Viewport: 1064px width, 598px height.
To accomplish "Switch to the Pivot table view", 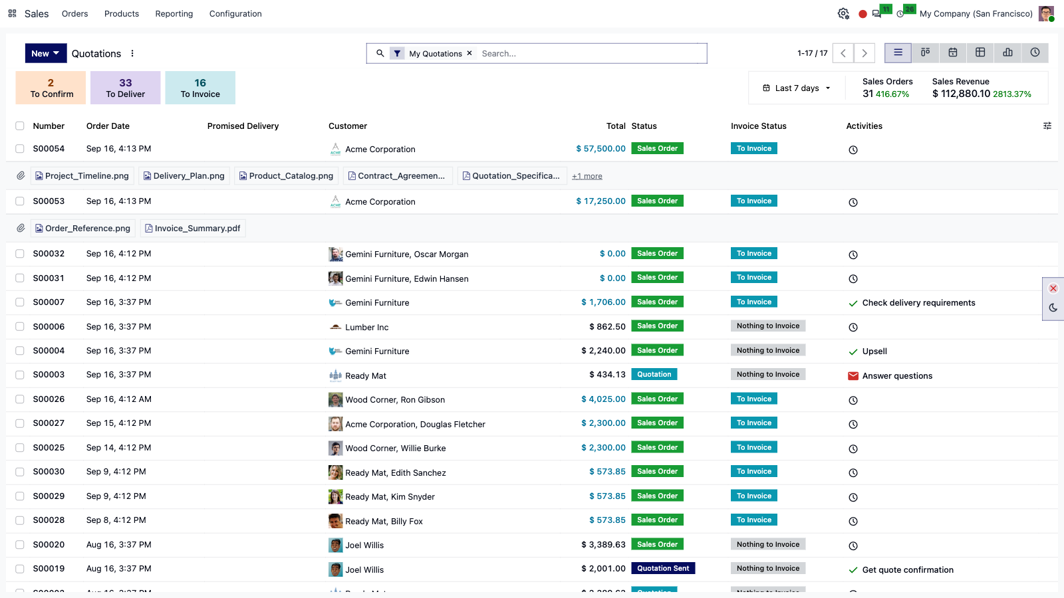I will pos(980,52).
